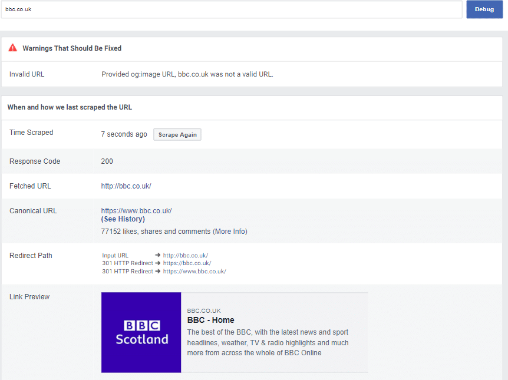The height and width of the screenshot is (380, 508).
Task: Click 'When and how we last scraped the URL' heading
Action: [x=70, y=107]
